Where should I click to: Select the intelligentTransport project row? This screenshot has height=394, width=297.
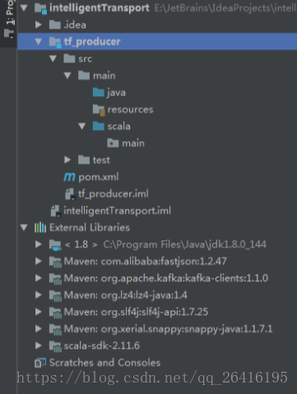157,8
